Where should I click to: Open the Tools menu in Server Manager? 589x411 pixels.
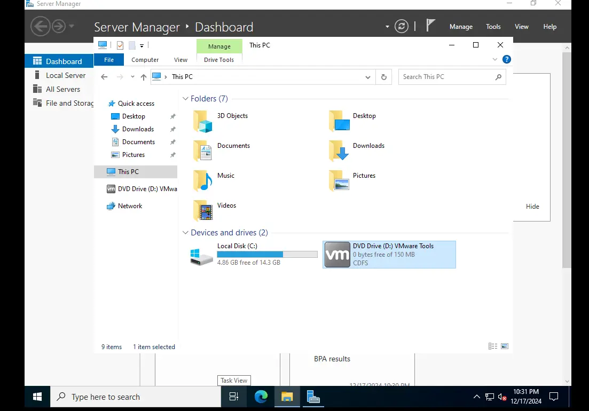tap(493, 27)
